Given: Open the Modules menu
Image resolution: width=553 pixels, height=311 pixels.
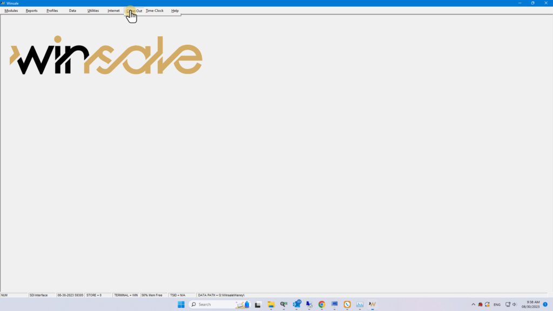Looking at the screenshot, I should (11, 11).
